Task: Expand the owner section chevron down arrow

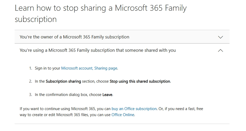Action: click(x=220, y=37)
